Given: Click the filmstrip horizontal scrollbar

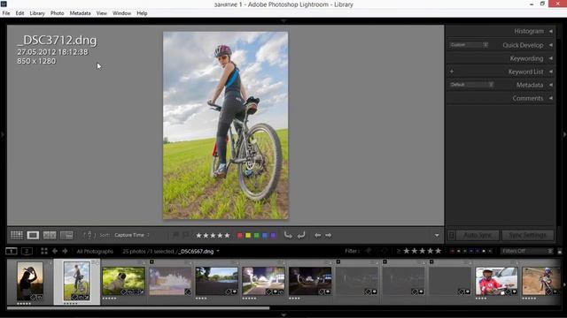Looking at the screenshot, I should [138, 308].
